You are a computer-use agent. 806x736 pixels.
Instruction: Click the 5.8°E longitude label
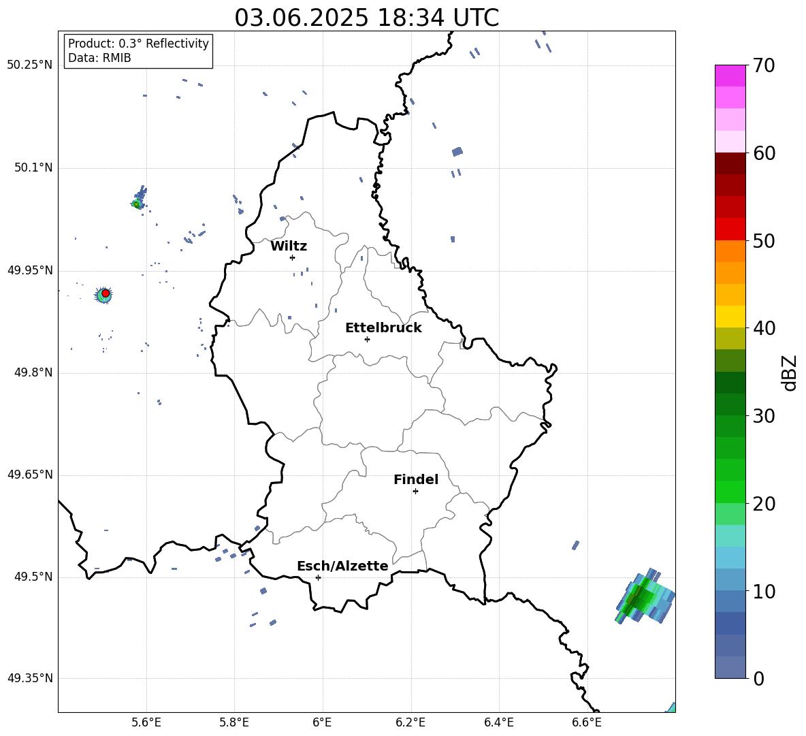(234, 723)
